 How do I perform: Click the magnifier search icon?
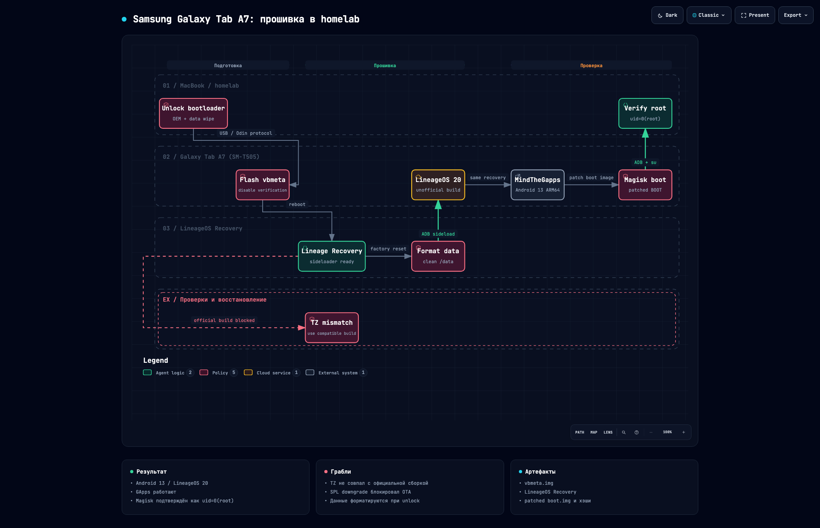click(623, 432)
